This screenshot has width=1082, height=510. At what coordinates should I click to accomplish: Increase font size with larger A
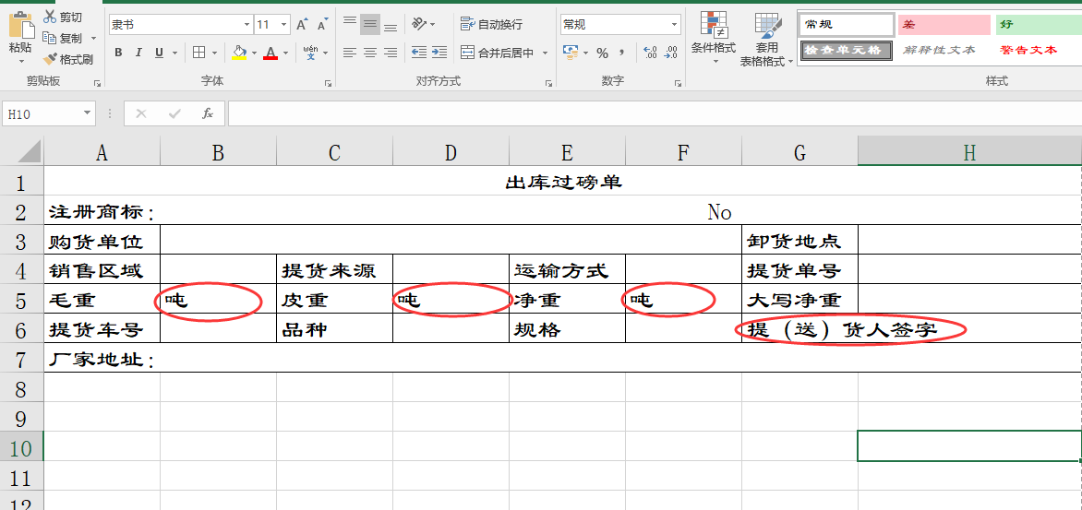pyautogui.click(x=302, y=25)
